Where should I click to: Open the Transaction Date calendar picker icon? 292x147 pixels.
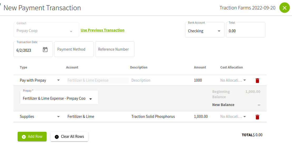point(45,50)
